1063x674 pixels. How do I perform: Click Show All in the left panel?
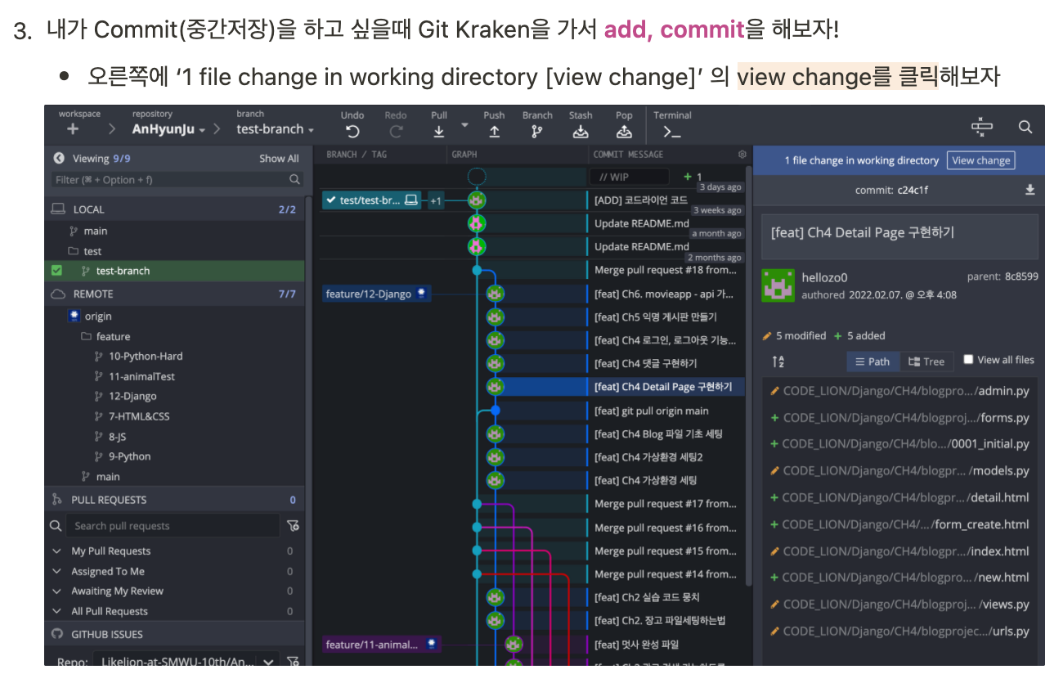(279, 159)
